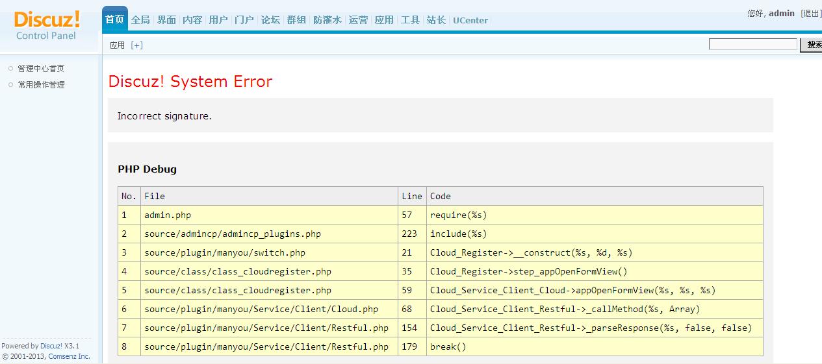Open the 论坛 menu tab
This screenshot has height=364, width=822.
click(x=270, y=20)
